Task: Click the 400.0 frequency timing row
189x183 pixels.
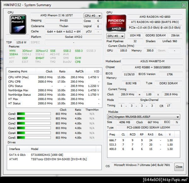Action: pos(143,149)
